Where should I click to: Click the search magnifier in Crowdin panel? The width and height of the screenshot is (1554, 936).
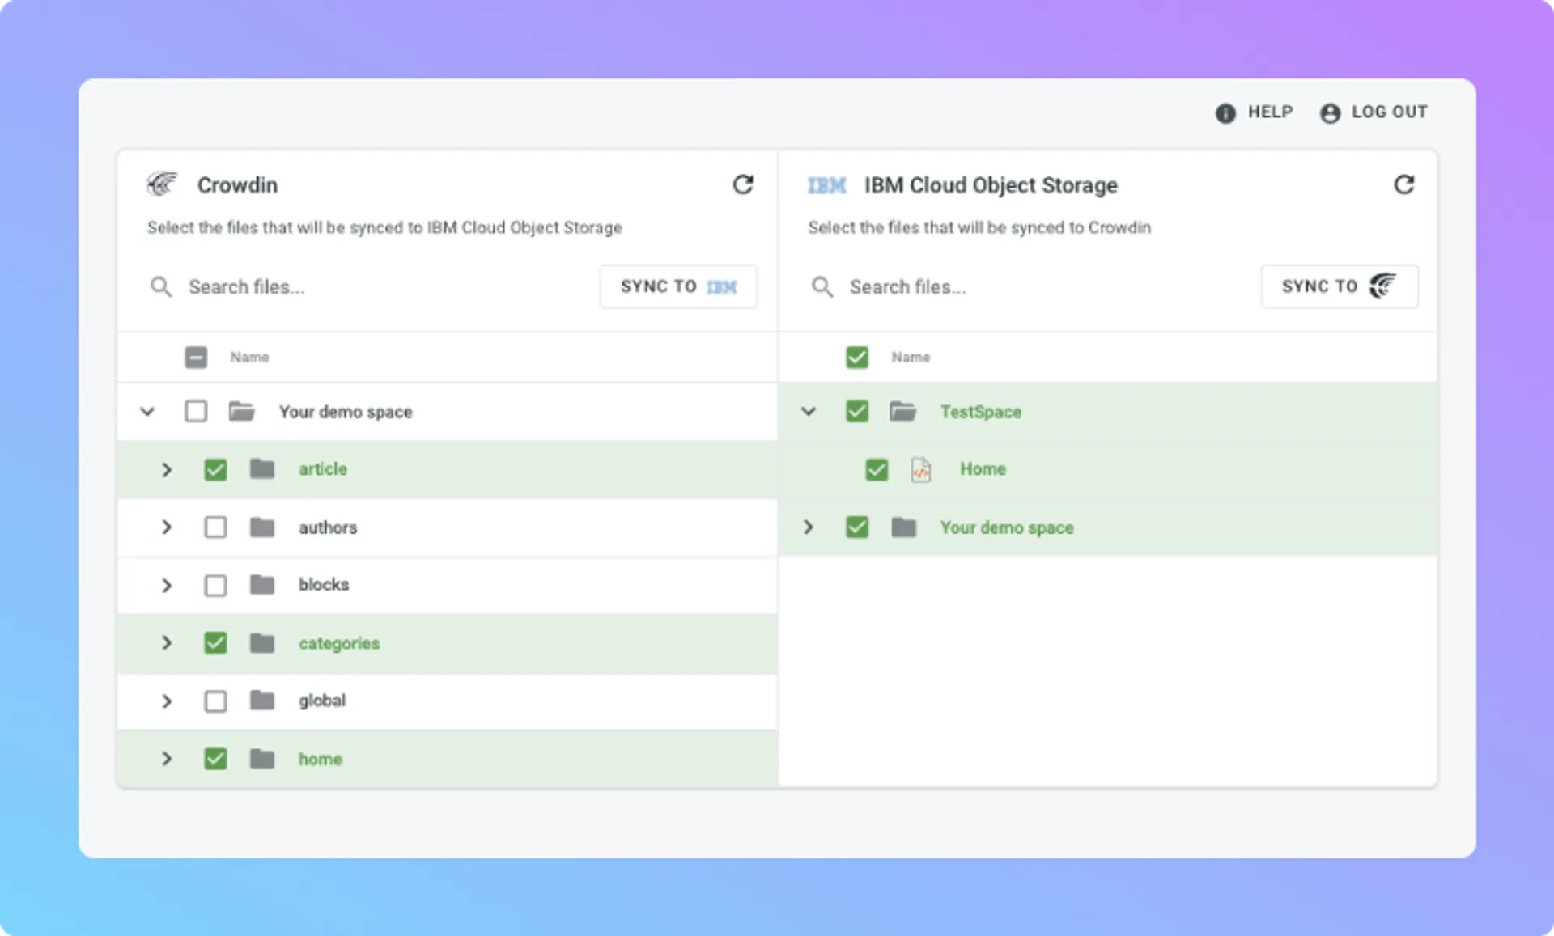pyautogui.click(x=161, y=286)
